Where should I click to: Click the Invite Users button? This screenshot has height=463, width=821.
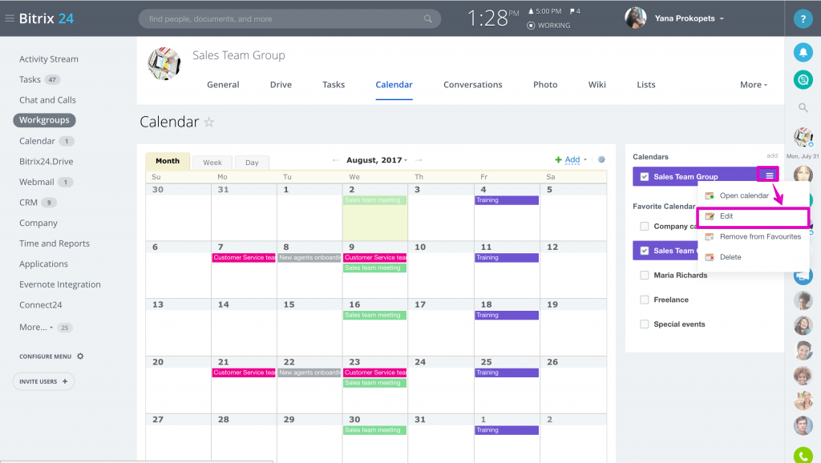43,381
